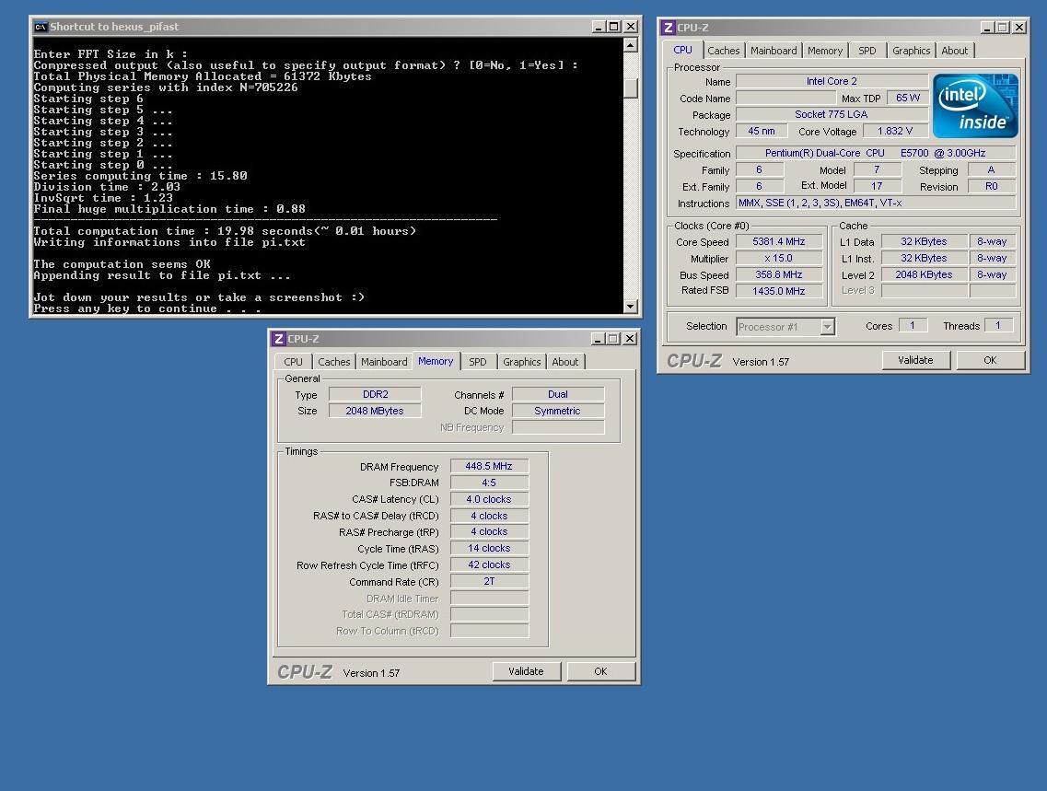This screenshot has width=1047, height=791.
Task: Click the console scrollbar up arrow
Action: [x=631, y=45]
